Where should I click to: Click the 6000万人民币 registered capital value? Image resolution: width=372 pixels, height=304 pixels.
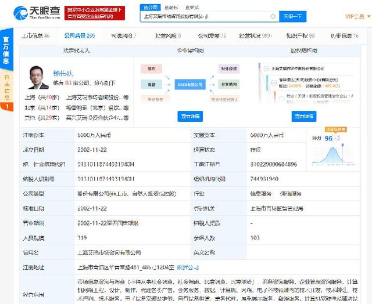click(94, 135)
